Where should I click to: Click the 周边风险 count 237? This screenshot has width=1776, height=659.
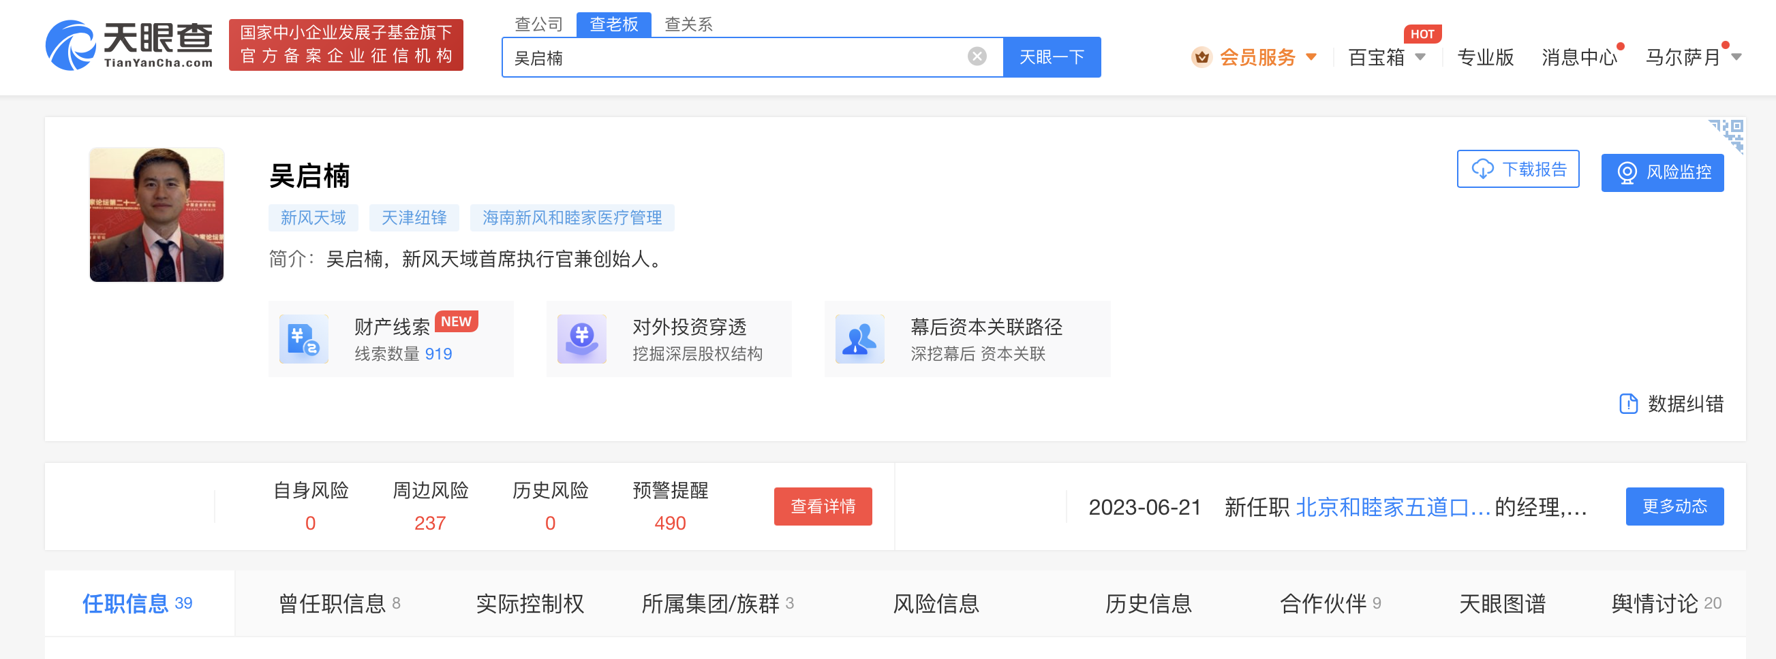pyautogui.click(x=430, y=524)
